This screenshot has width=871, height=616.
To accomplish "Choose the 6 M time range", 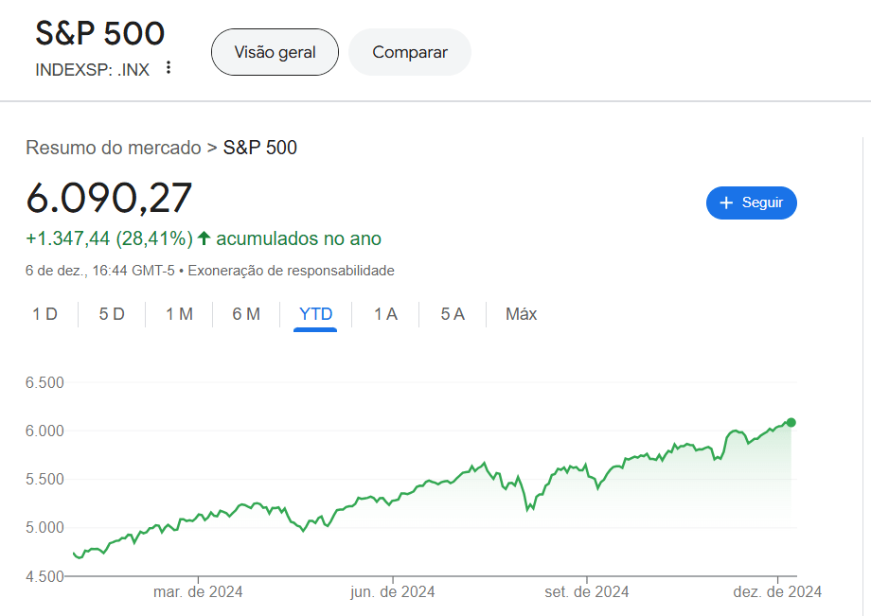I will pyautogui.click(x=246, y=314).
